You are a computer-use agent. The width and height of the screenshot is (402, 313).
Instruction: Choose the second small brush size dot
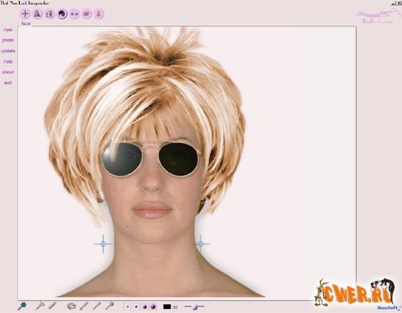tap(136, 307)
